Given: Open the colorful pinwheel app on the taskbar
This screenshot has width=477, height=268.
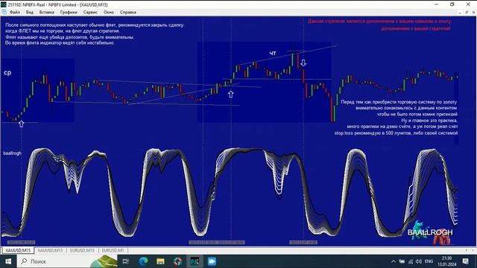Looking at the screenshot, I should pyautogui.click(x=177, y=261).
